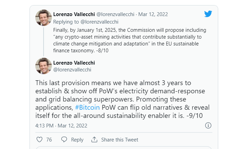Click the Reply text label

(77, 140)
